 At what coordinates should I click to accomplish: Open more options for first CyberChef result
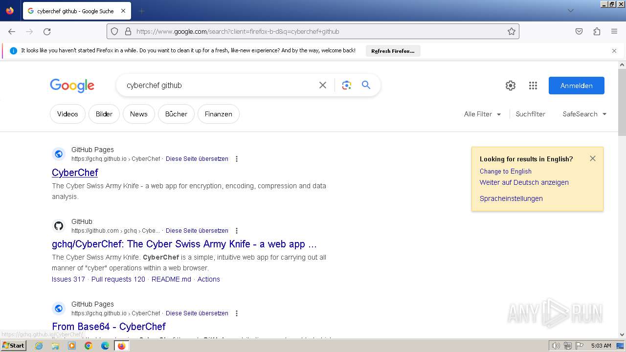click(x=237, y=159)
